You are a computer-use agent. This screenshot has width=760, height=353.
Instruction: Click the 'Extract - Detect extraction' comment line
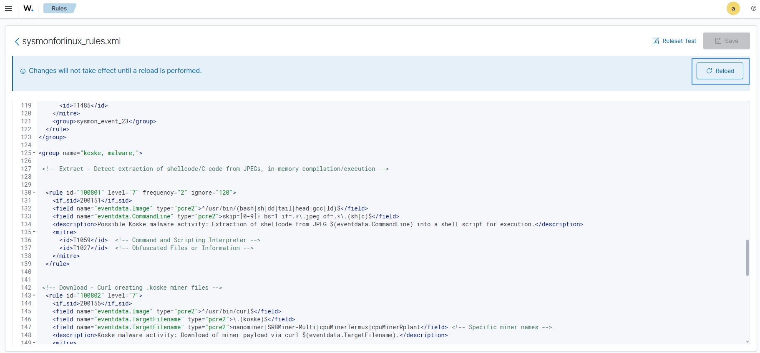tap(215, 169)
